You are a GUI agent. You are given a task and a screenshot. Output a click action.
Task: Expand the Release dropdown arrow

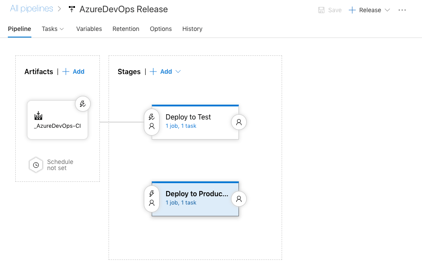coord(387,10)
